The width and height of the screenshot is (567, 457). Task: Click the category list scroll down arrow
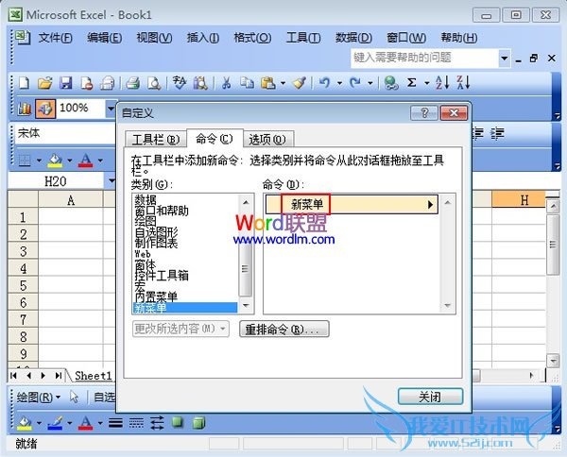coord(246,306)
